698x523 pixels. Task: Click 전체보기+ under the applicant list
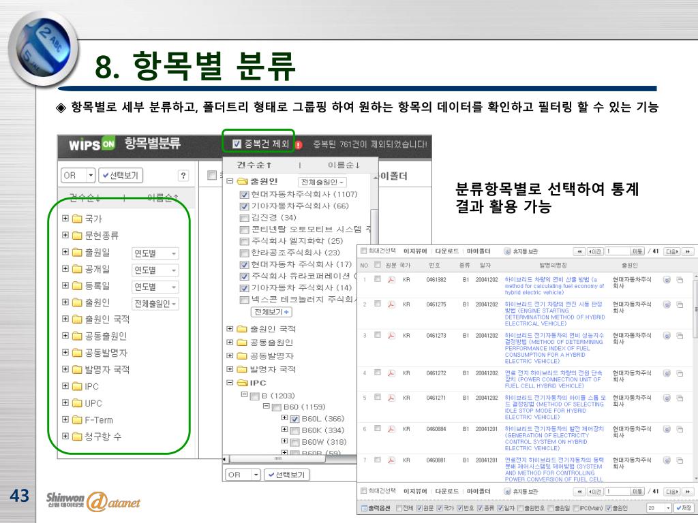tap(271, 312)
